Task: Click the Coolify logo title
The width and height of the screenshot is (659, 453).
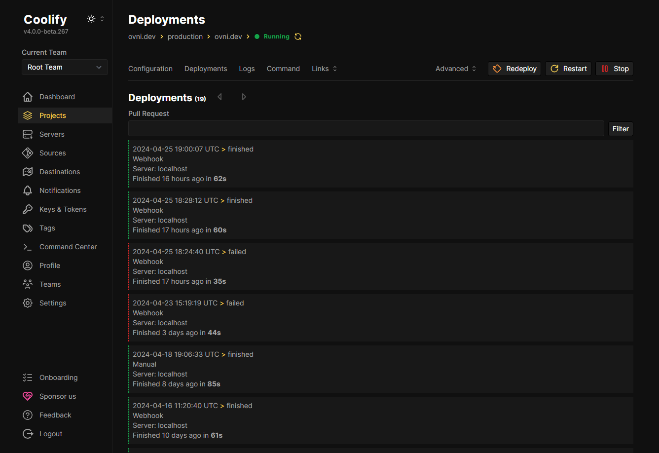Action: point(45,19)
